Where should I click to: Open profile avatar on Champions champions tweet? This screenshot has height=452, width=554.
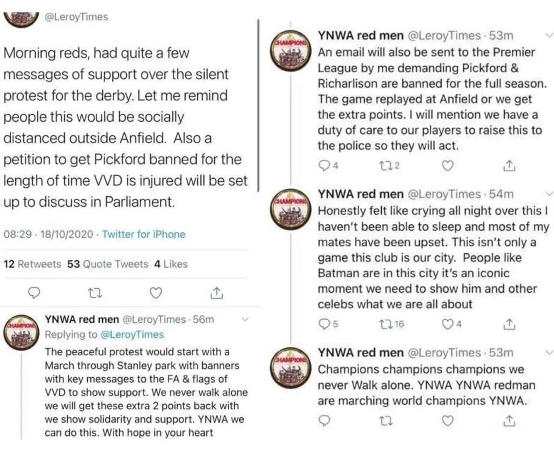(x=290, y=368)
